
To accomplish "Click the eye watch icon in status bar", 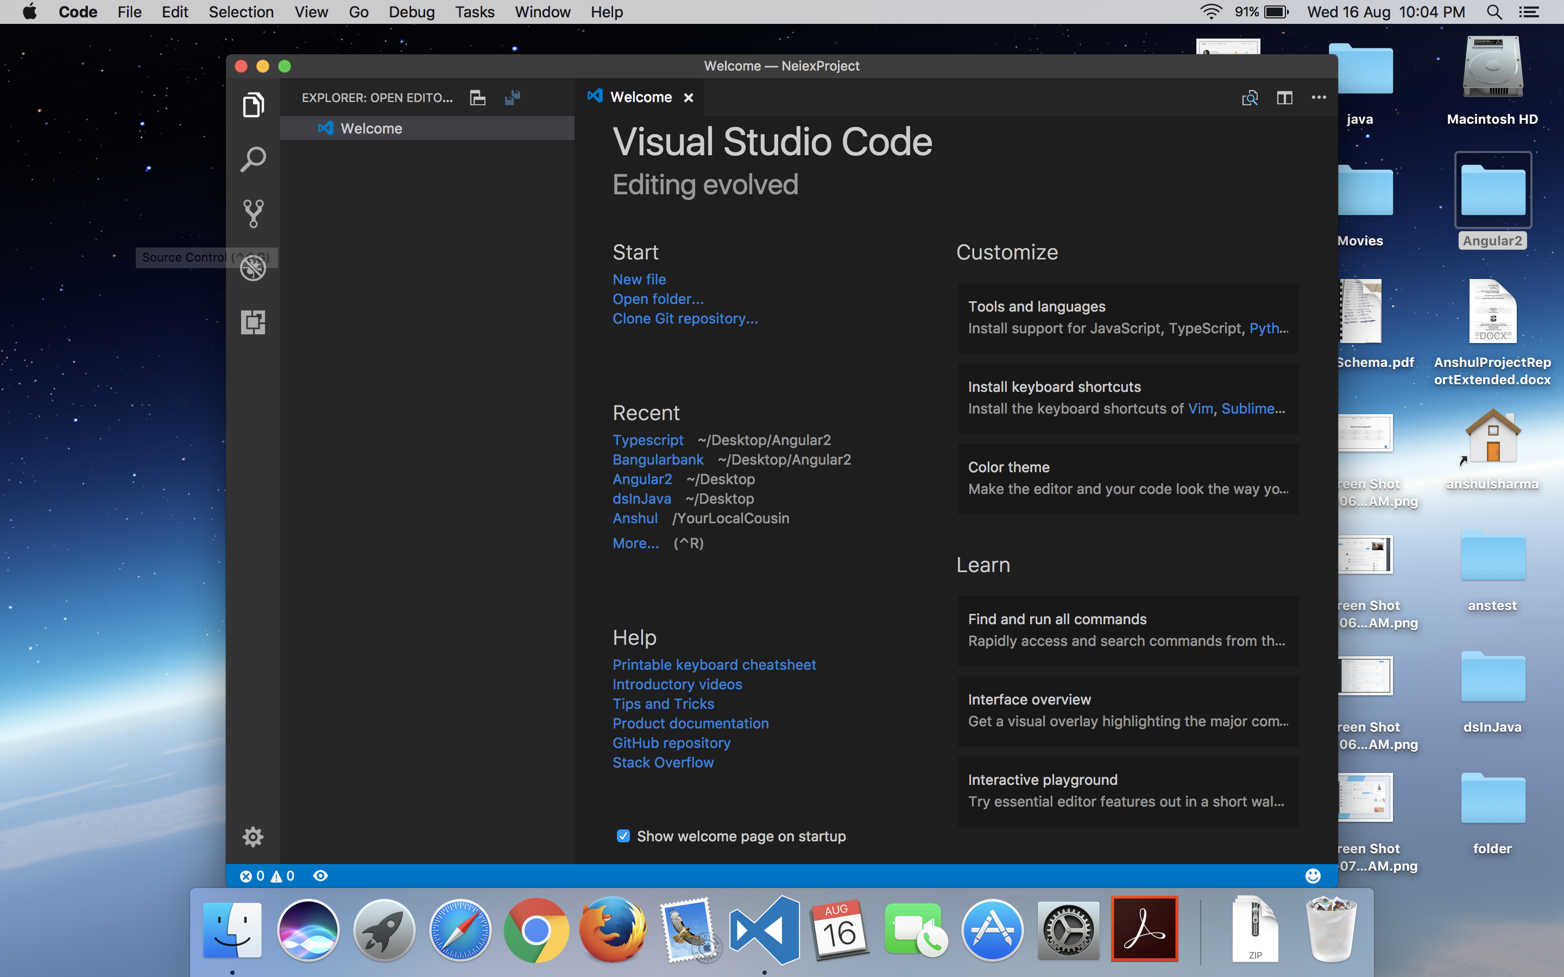I will pyautogui.click(x=320, y=876).
